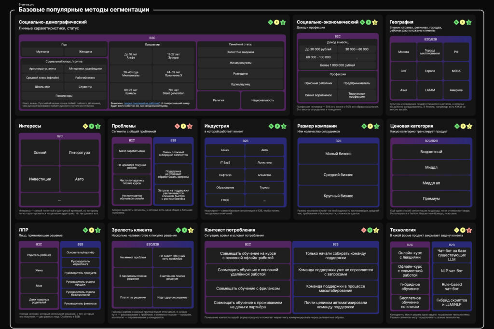Image resolution: width=494 pixels, height=329 pixels.
Task: Click the B2B header in Проблемы
Action: [173, 140]
